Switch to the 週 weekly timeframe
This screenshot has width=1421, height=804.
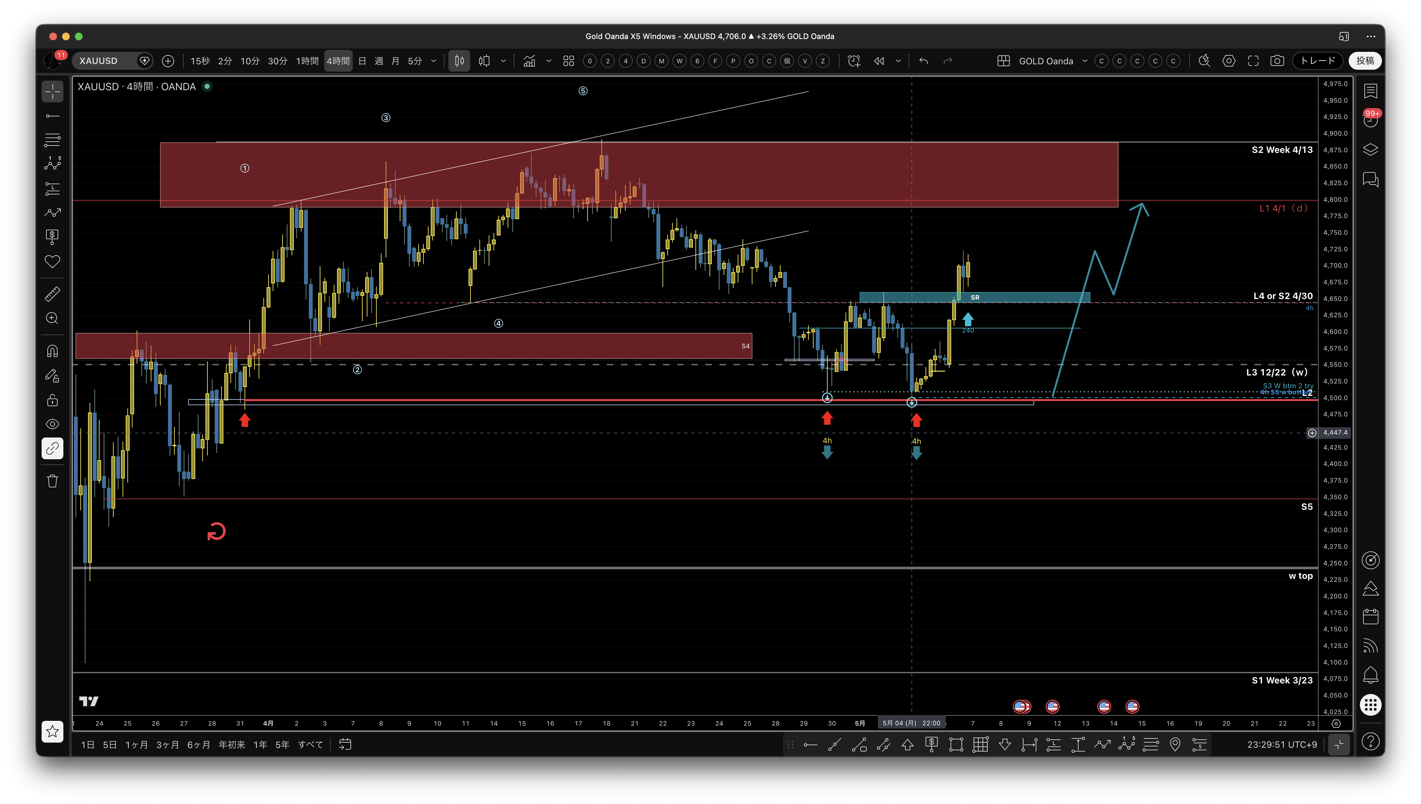379,61
